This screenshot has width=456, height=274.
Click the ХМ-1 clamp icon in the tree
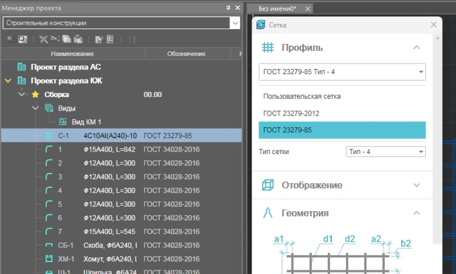(x=50, y=259)
